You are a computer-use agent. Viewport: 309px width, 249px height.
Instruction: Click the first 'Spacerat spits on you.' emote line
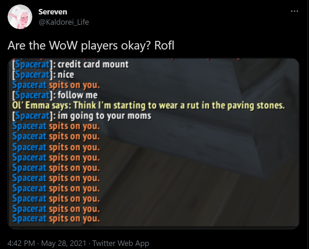[x=56, y=85]
